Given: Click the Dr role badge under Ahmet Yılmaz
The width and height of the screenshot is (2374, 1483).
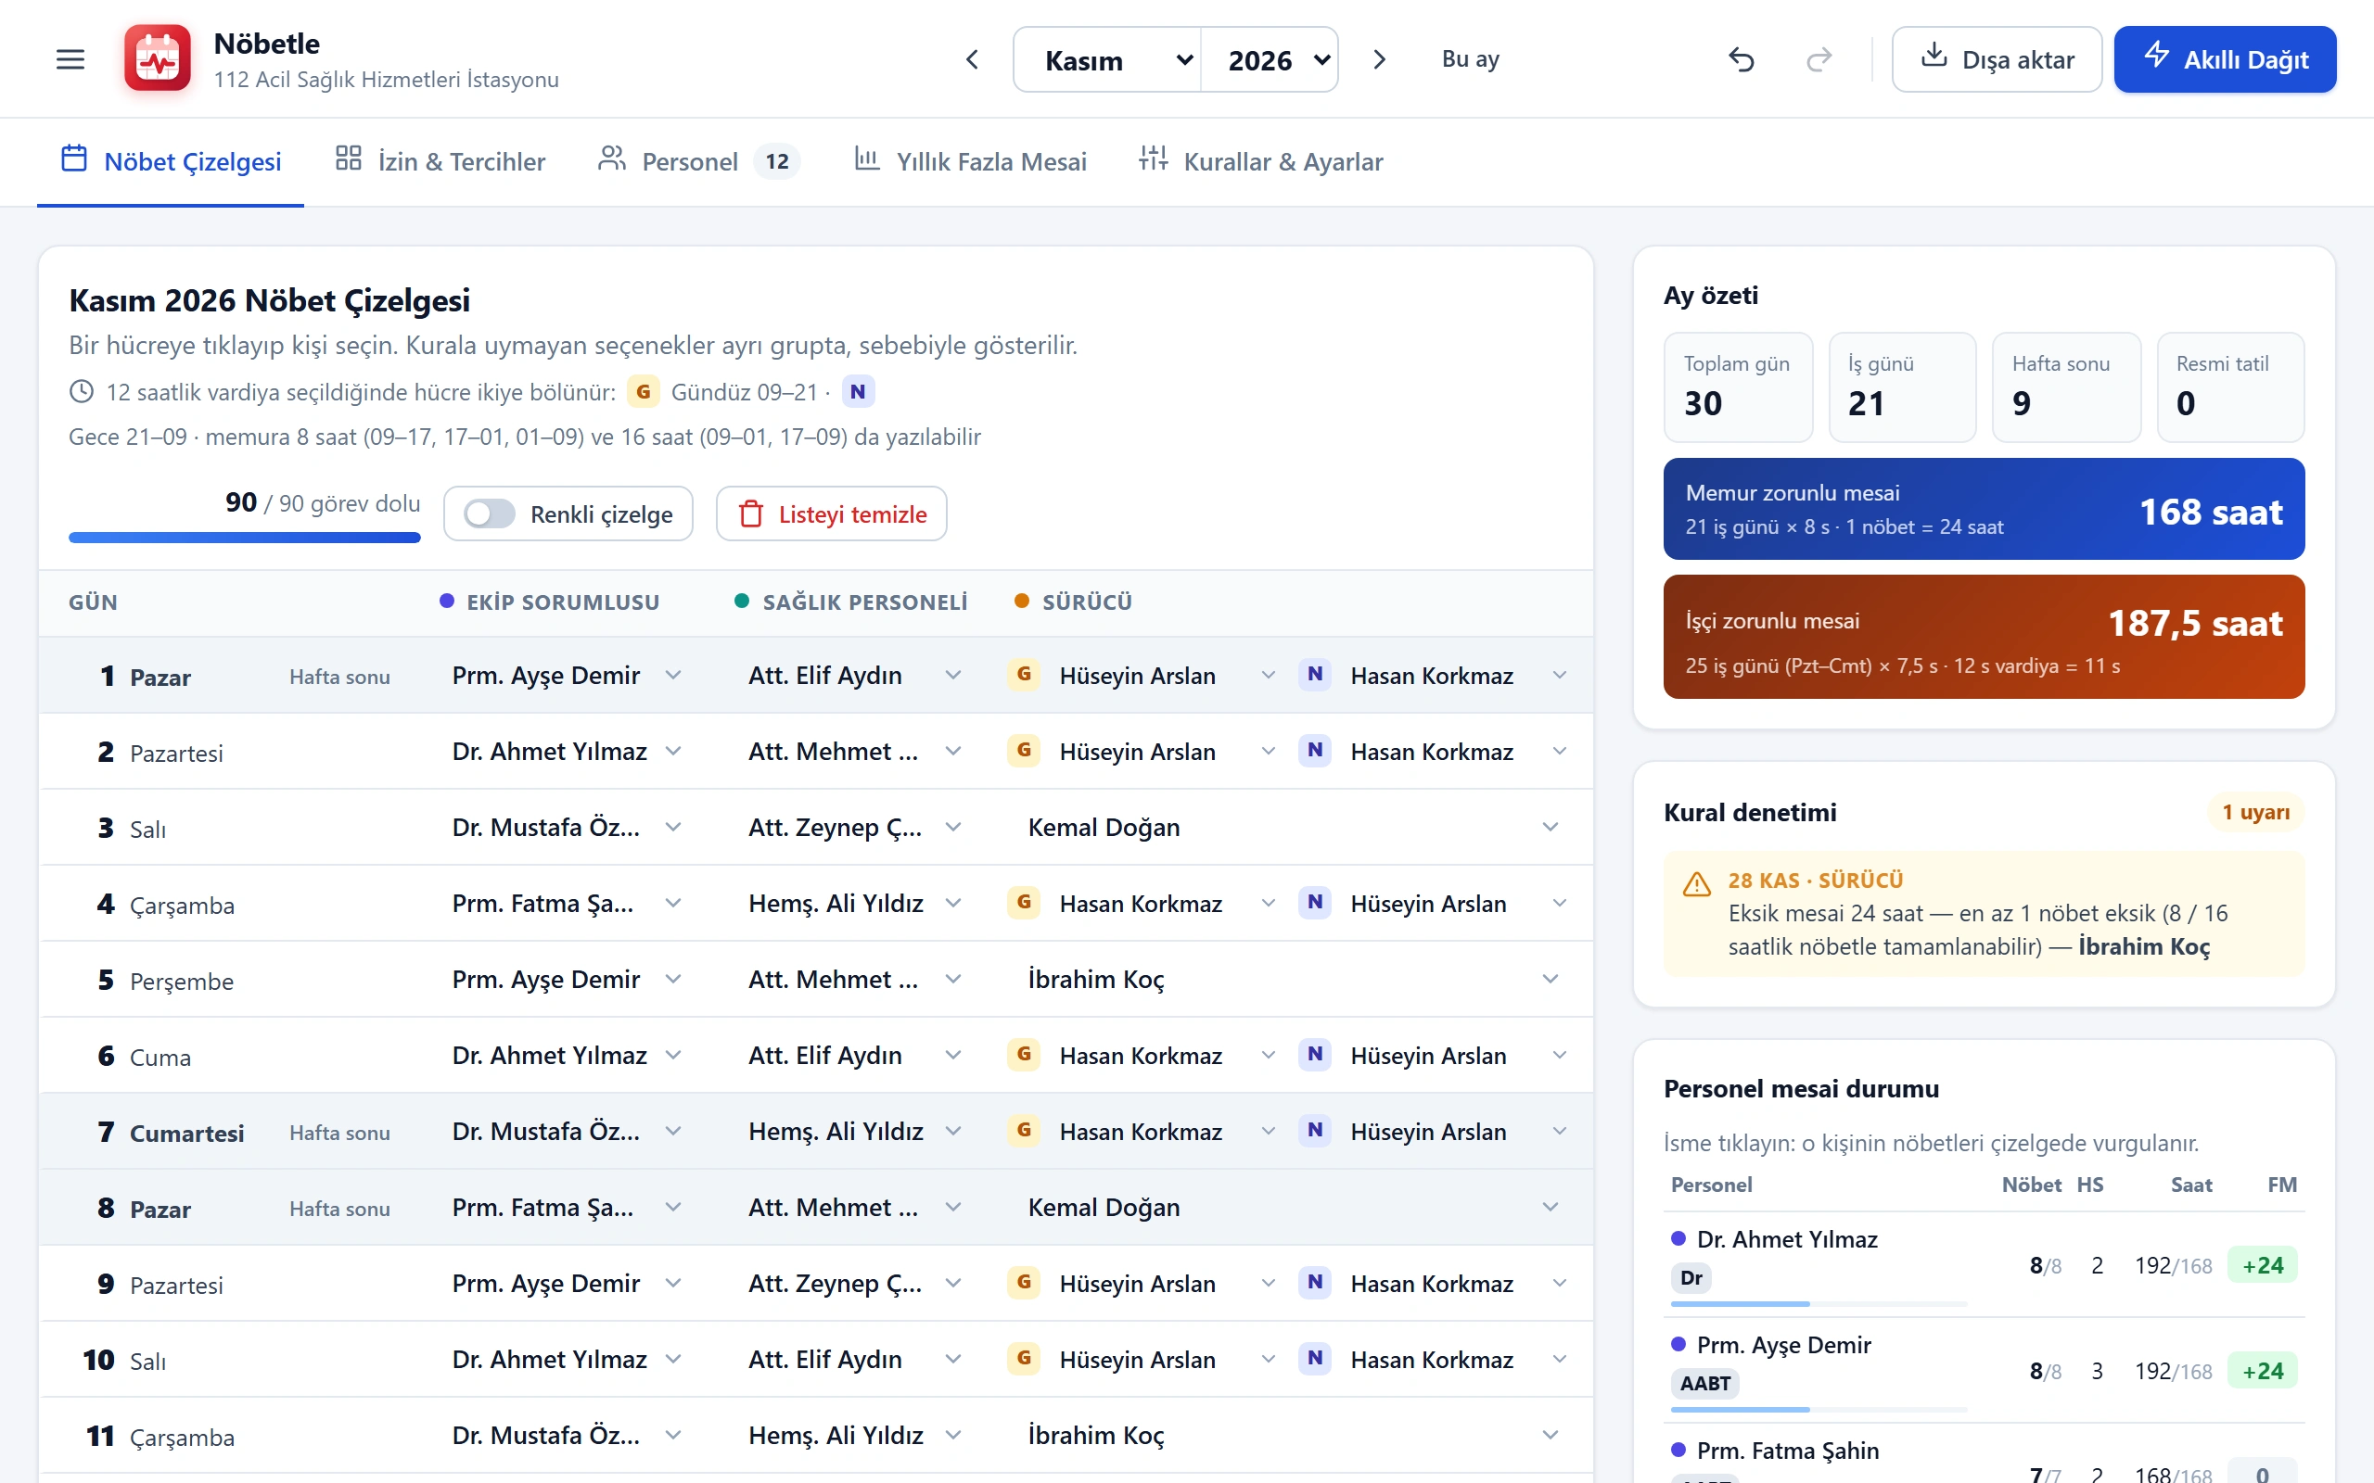Looking at the screenshot, I should [x=1691, y=1278].
